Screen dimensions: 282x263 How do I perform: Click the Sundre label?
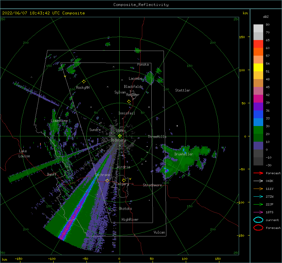(95, 129)
